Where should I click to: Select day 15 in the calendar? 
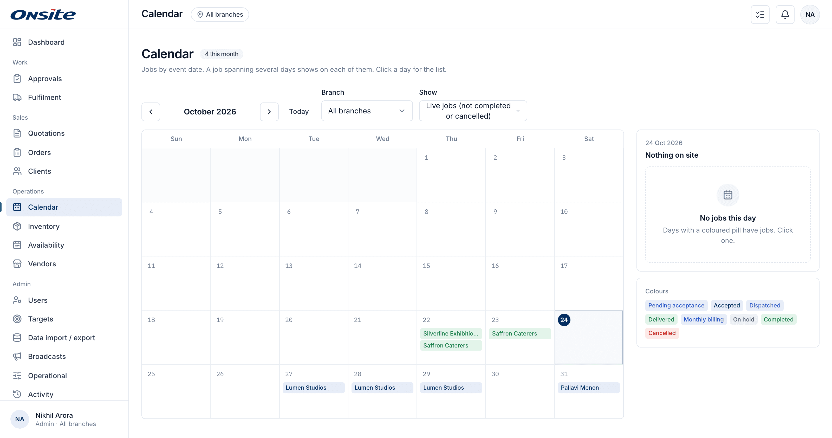pyautogui.click(x=451, y=283)
